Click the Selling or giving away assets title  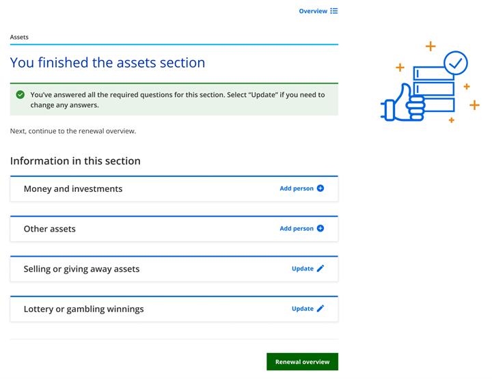81,269
